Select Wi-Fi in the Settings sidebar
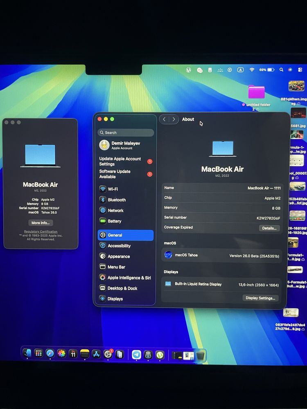 coord(126,189)
